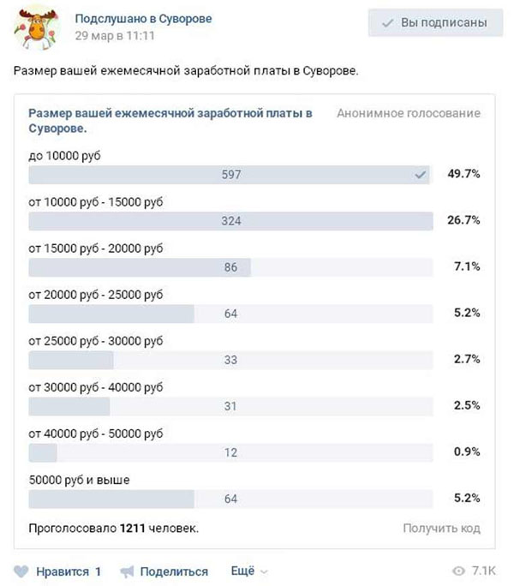Click the checkmark on the voted option
This screenshot has height=586, width=514.
[x=420, y=175]
